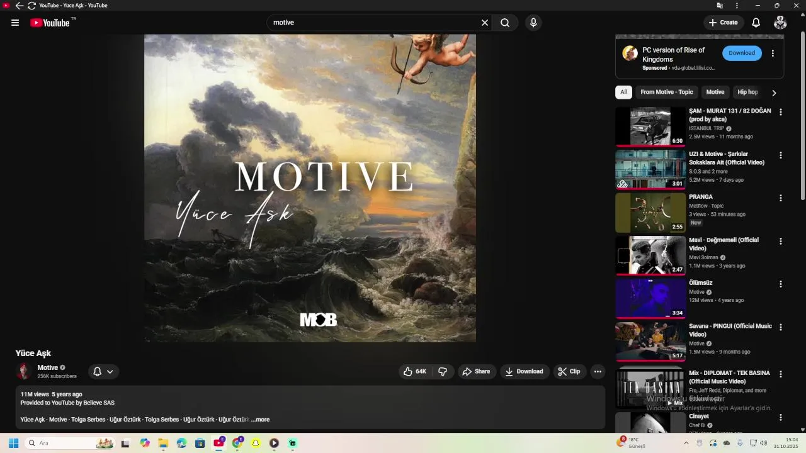Image resolution: width=806 pixels, height=453 pixels.
Task: Click the taskbar search box "Ara"
Action: tap(70, 443)
